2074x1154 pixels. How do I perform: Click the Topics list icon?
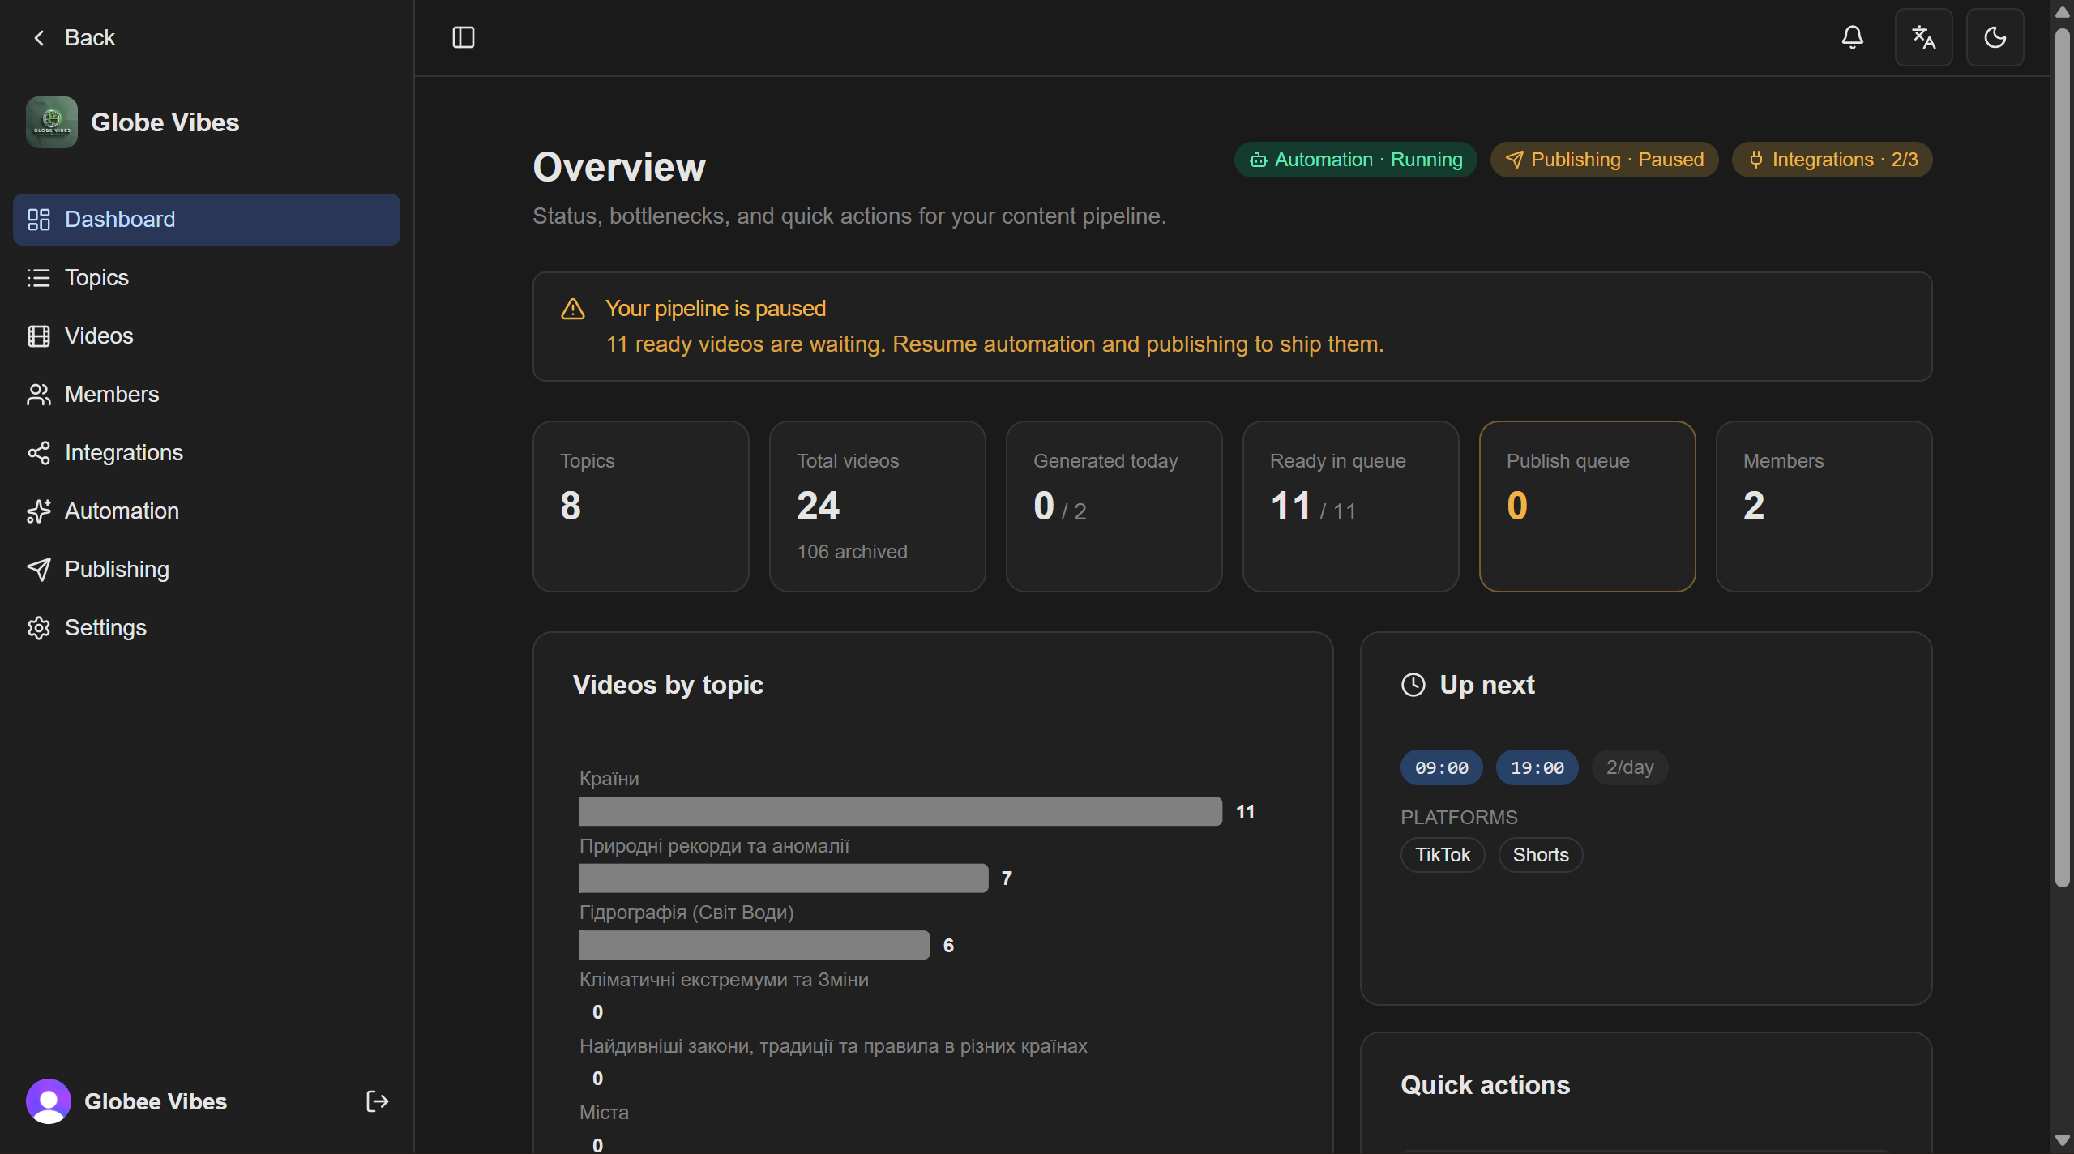point(39,278)
